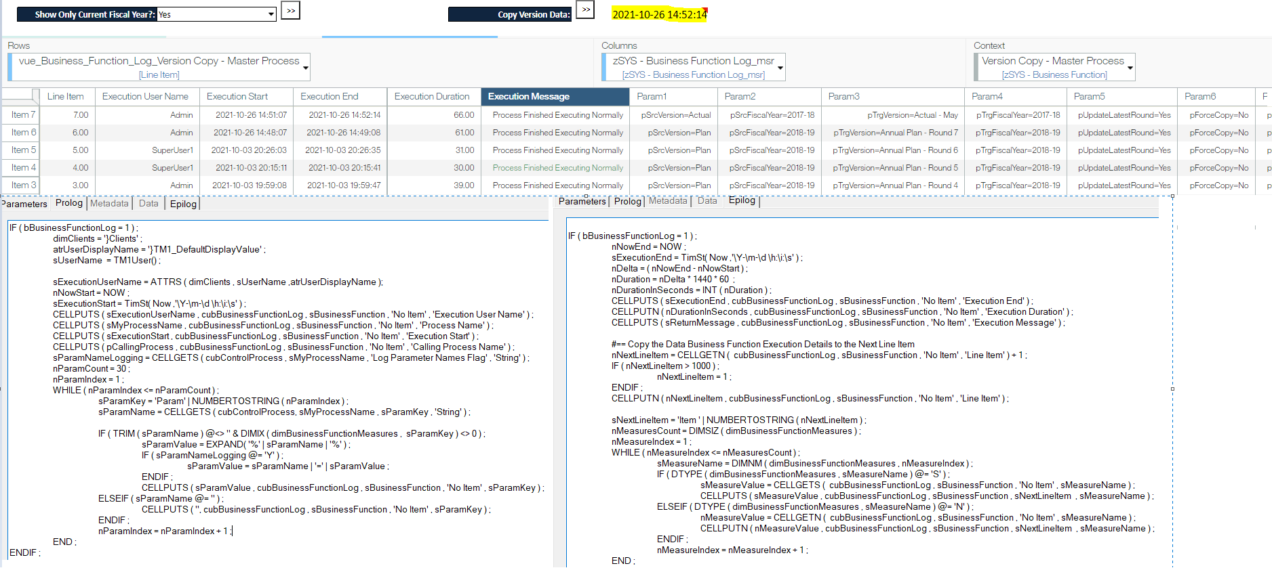This screenshot has height=568, width=1272.
Task: Select row header Item 7
Action: click(x=21, y=114)
